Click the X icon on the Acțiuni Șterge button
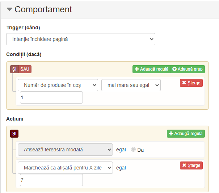This screenshot has height=193, width=219. [184, 165]
